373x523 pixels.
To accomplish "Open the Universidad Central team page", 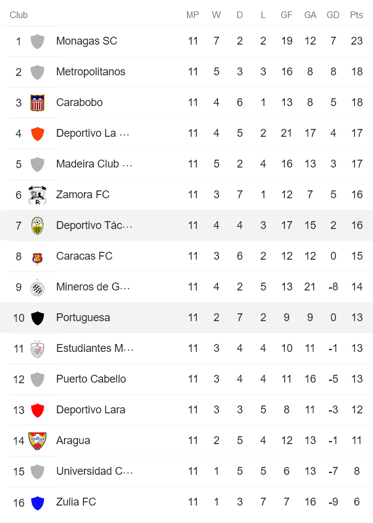I will pyautogui.click(x=95, y=471).
